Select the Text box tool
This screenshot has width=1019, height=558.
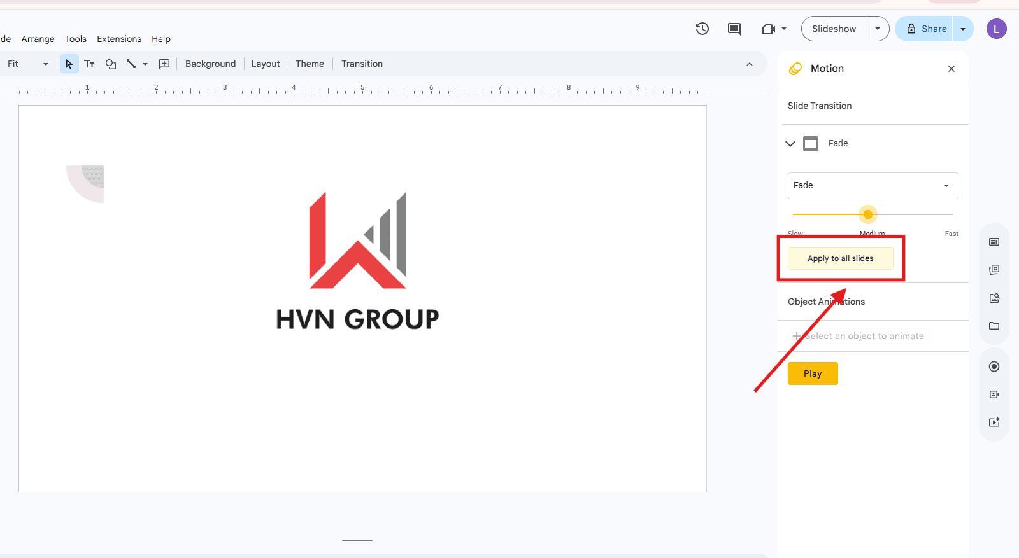coord(89,64)
